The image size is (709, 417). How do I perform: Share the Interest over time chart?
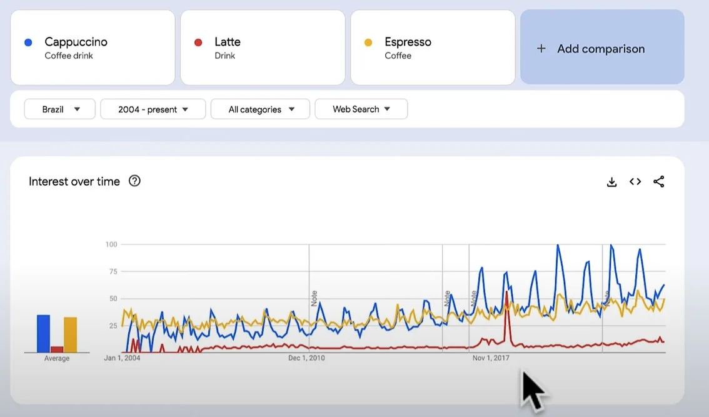(x=658, y=182)
